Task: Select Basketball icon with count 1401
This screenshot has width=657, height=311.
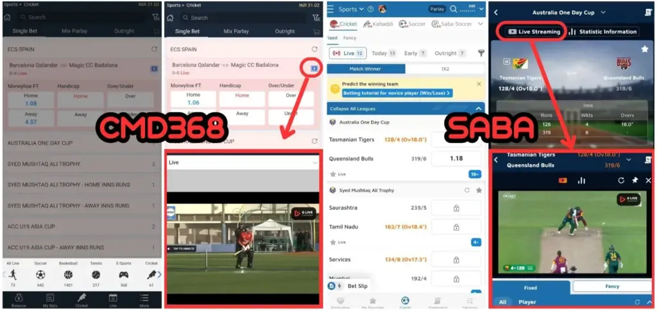Action: click(68, 274)
